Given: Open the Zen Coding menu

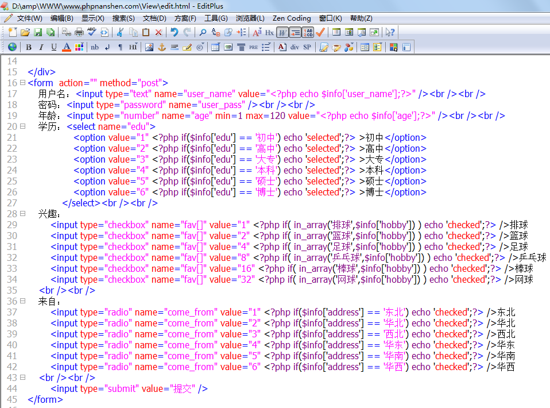Looking at the screenshot, I should click(292, 18).
